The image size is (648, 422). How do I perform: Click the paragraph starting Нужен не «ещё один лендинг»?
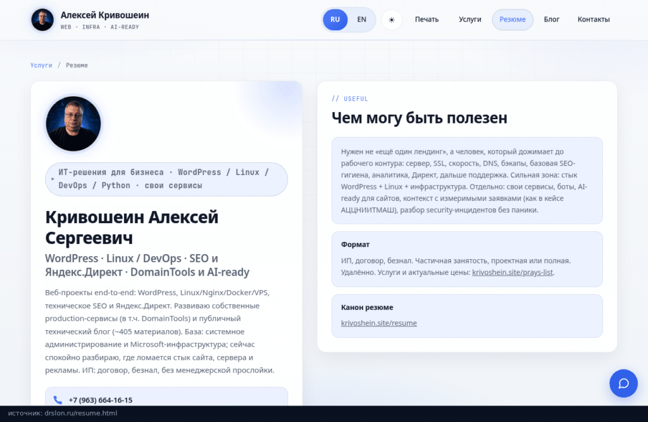click(x=464, y=181)
